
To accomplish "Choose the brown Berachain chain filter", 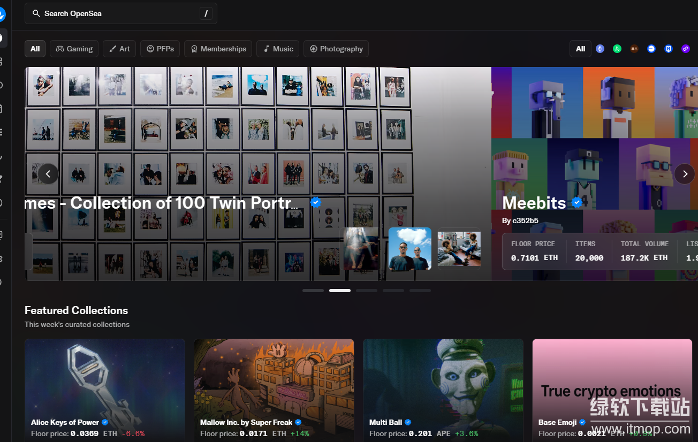I will tap(634, 49).
